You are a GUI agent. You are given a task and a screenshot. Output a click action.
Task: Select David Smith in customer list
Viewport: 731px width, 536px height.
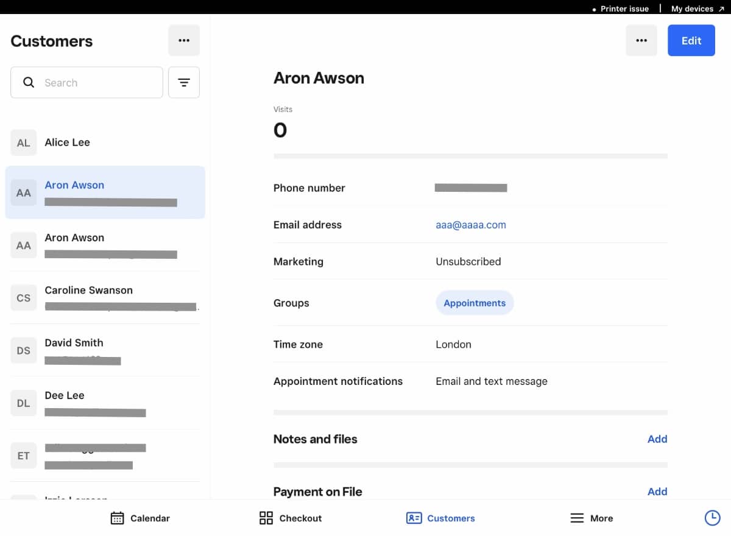tap(105, 350)
